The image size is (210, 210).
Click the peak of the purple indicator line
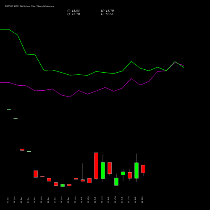[x=175, y=63]
